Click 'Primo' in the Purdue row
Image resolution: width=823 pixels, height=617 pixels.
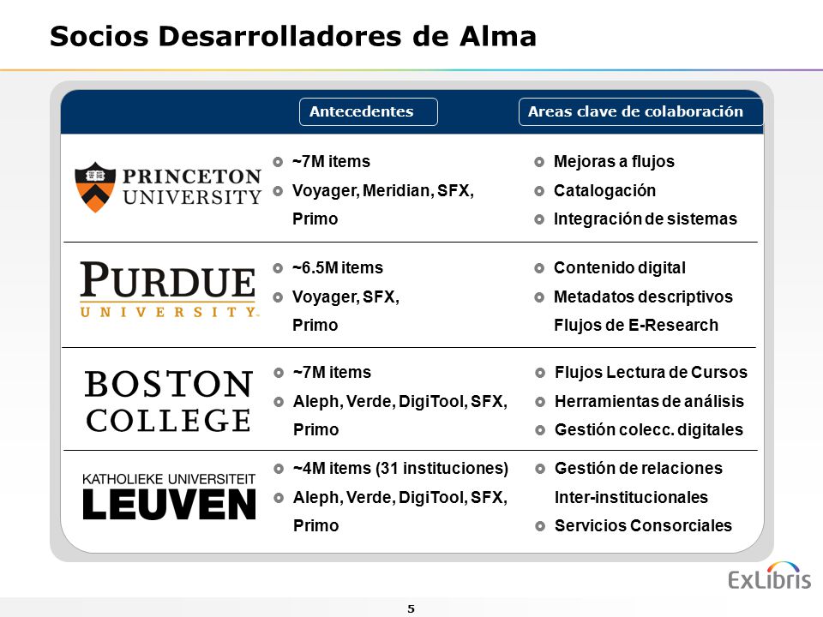(x=315, y=326)
